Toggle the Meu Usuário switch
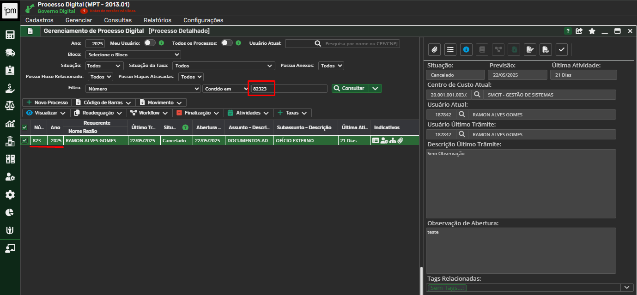Screen dimensions: 637x295 click(150, 43)
